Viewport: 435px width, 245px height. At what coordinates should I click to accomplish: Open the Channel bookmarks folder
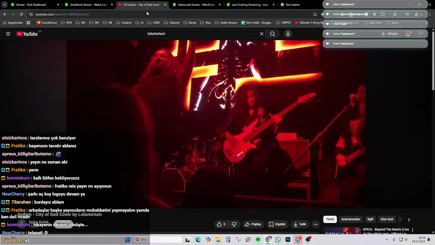(x=171, y=23)
